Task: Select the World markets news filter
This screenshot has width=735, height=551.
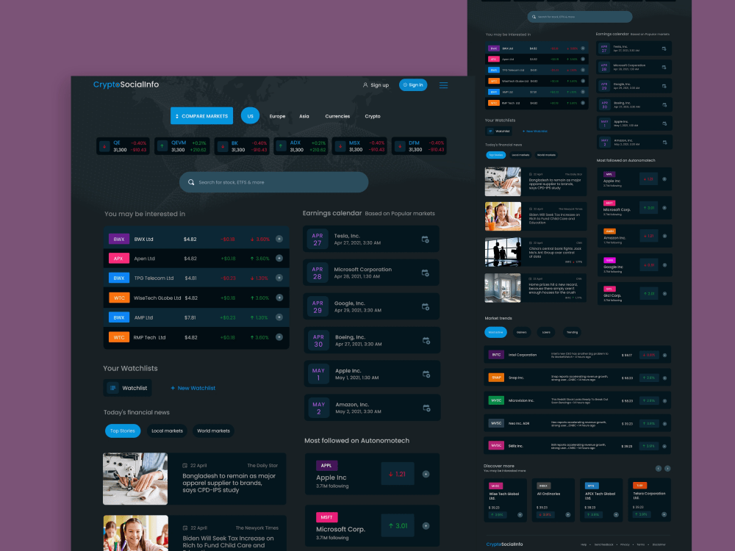Action: 213,431
